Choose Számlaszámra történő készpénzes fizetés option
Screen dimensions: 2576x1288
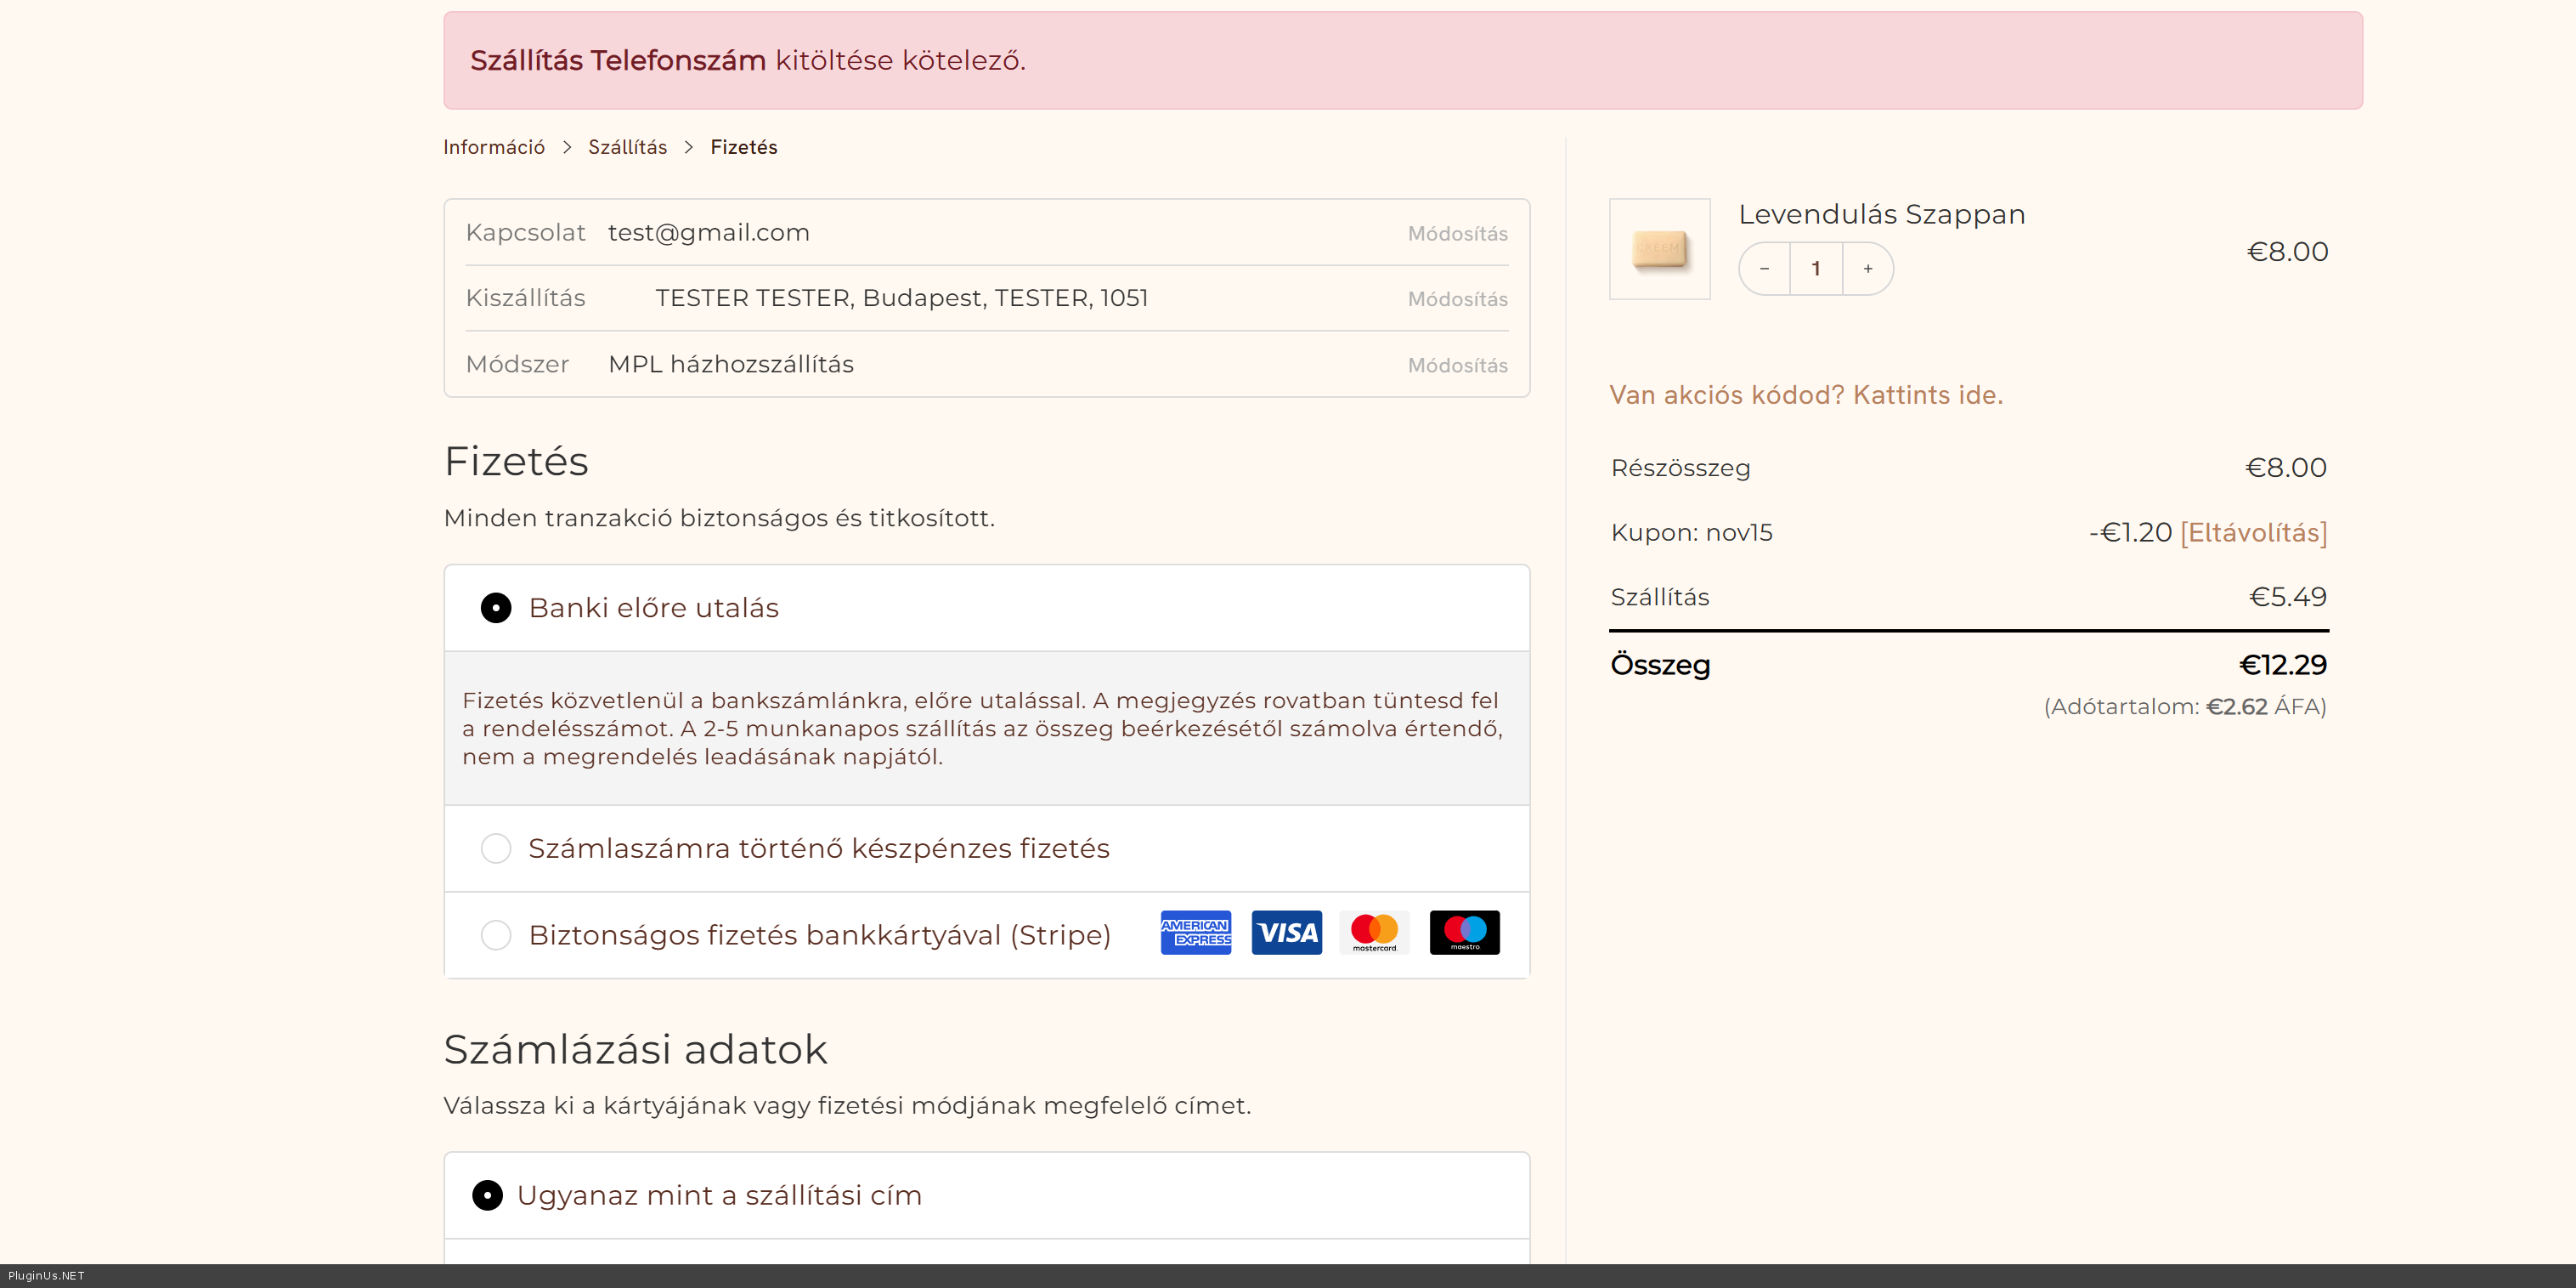pos(496,848)
